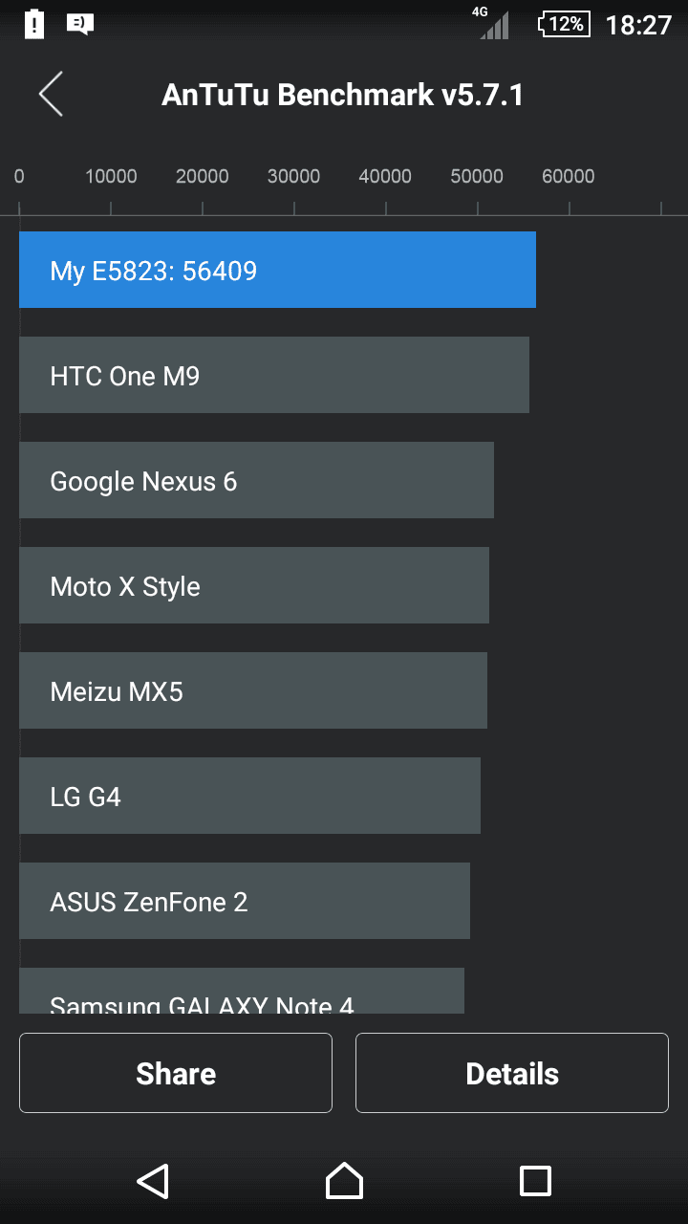Screen dimensions: 688x1224
Task: Tap the 4G signal strength icon
Action: (493, 23)
